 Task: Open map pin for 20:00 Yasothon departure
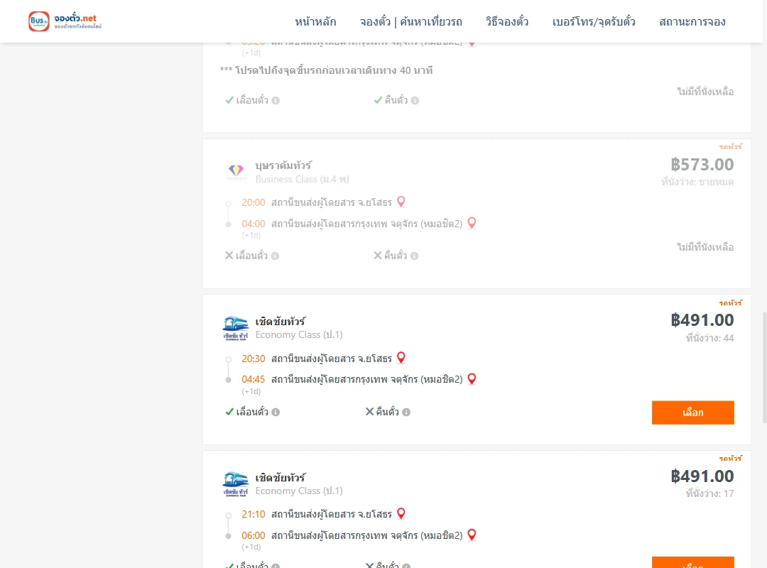click(401, 202)
